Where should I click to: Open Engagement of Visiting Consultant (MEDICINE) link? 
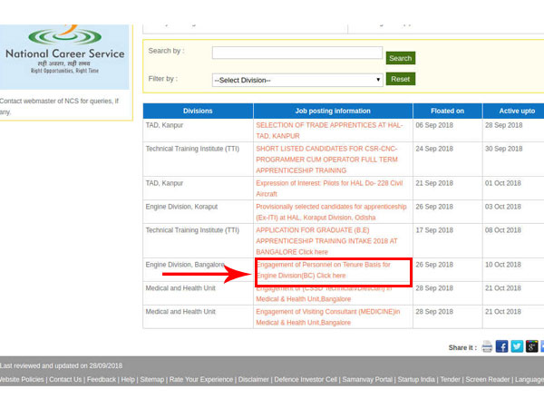(x=328, y=317)
